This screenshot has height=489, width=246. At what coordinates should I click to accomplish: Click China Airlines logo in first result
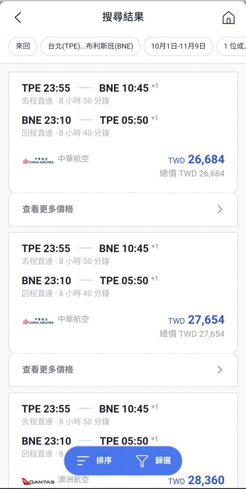point(38,161)
